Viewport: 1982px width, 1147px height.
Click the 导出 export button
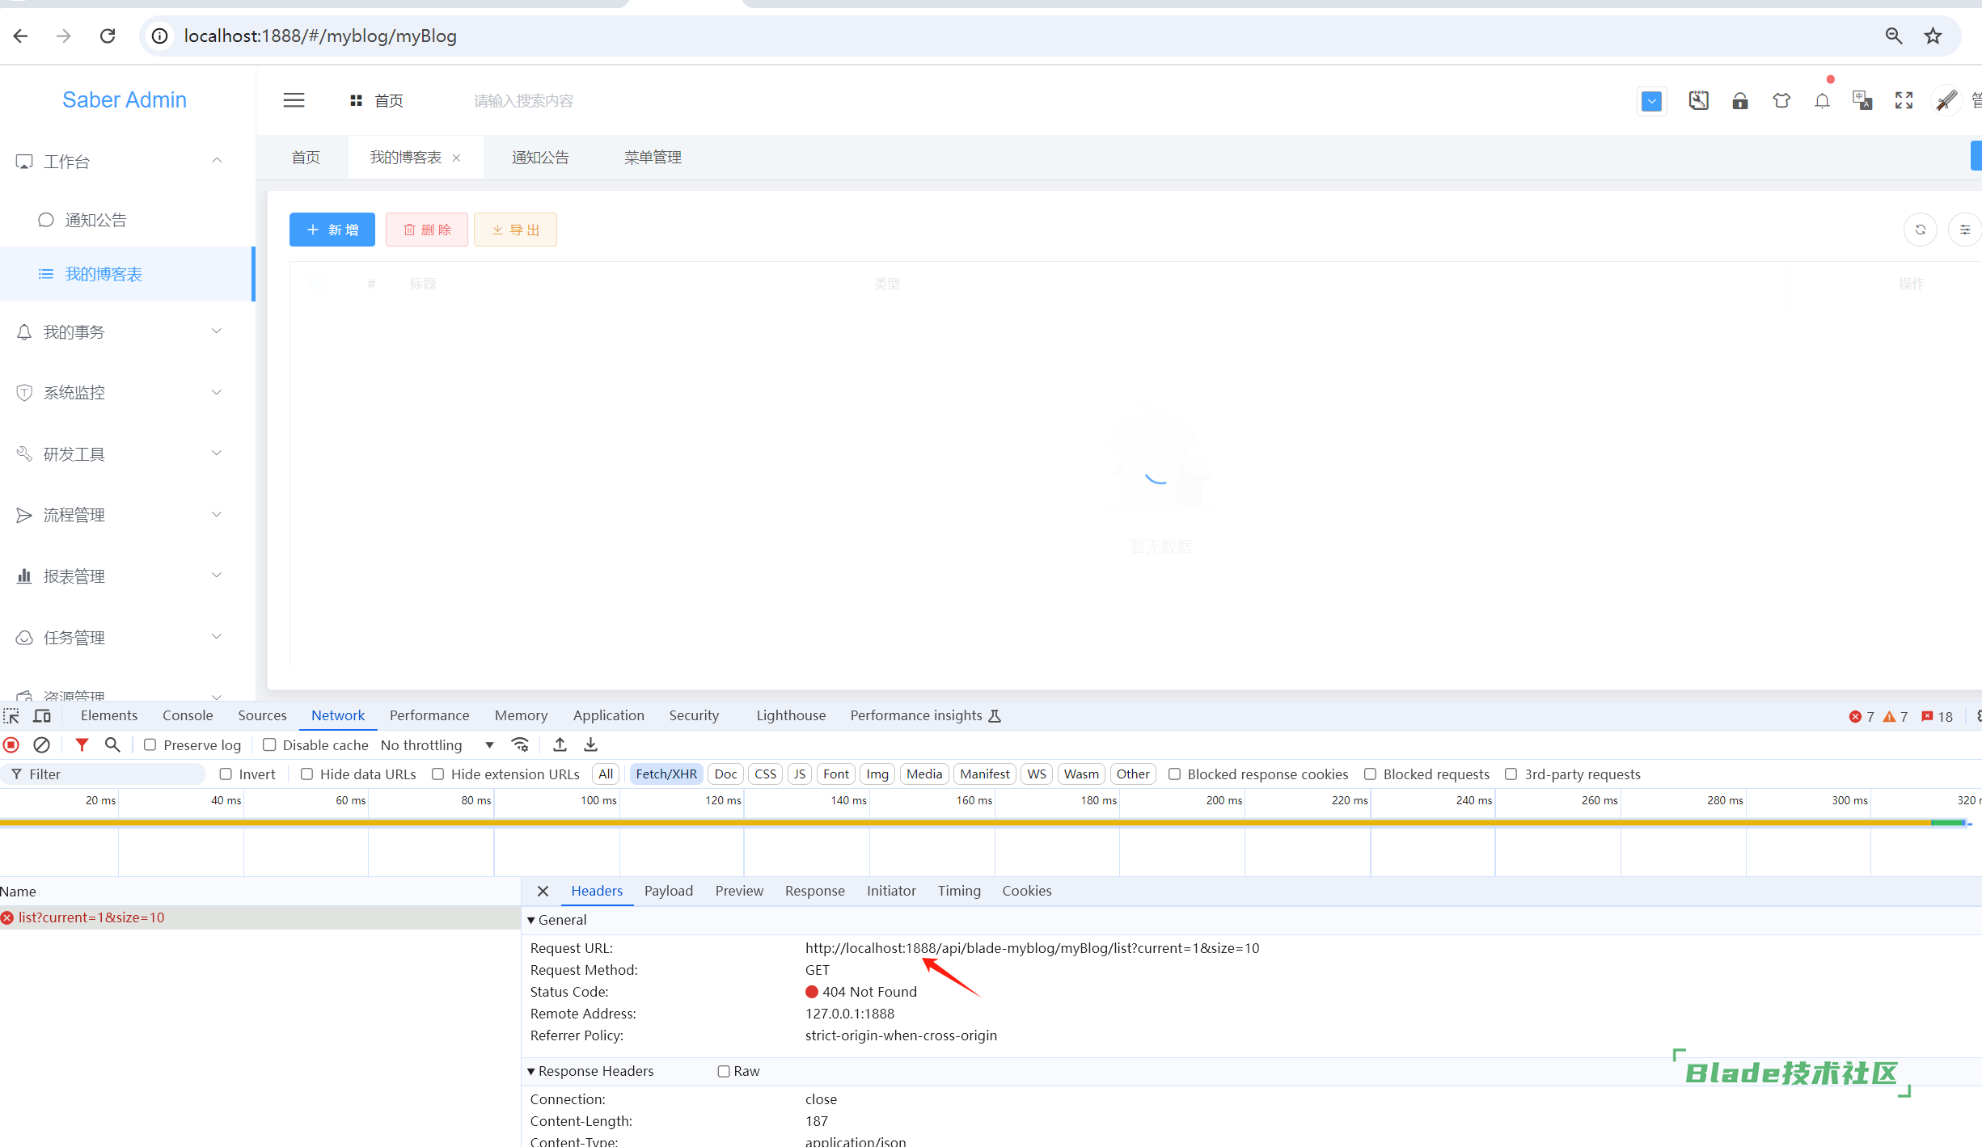[x=515, y=230]
